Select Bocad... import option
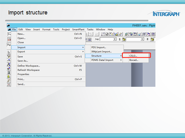 [x=136, y=60]
